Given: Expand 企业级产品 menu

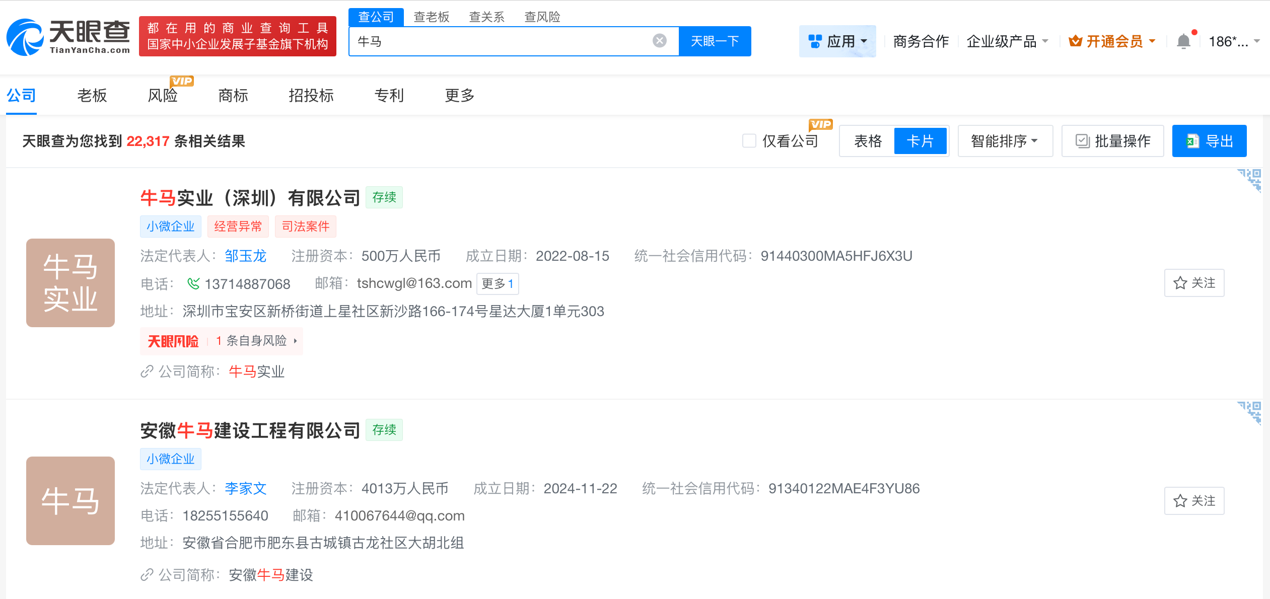Looking at the screenshot, I should click(x=1007, y=41).
